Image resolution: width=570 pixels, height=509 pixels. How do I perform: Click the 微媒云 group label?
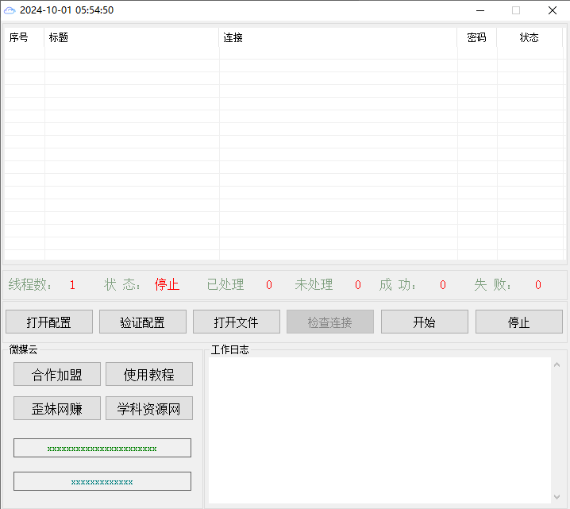(23, 349)
